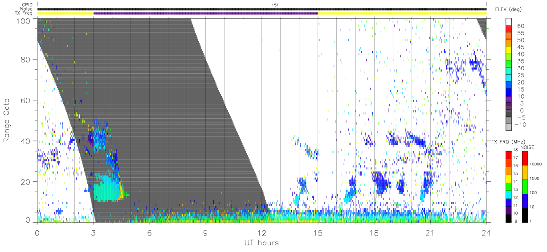
Task: Click the 9 tick label on the UT hours axis
Action: 206,233
